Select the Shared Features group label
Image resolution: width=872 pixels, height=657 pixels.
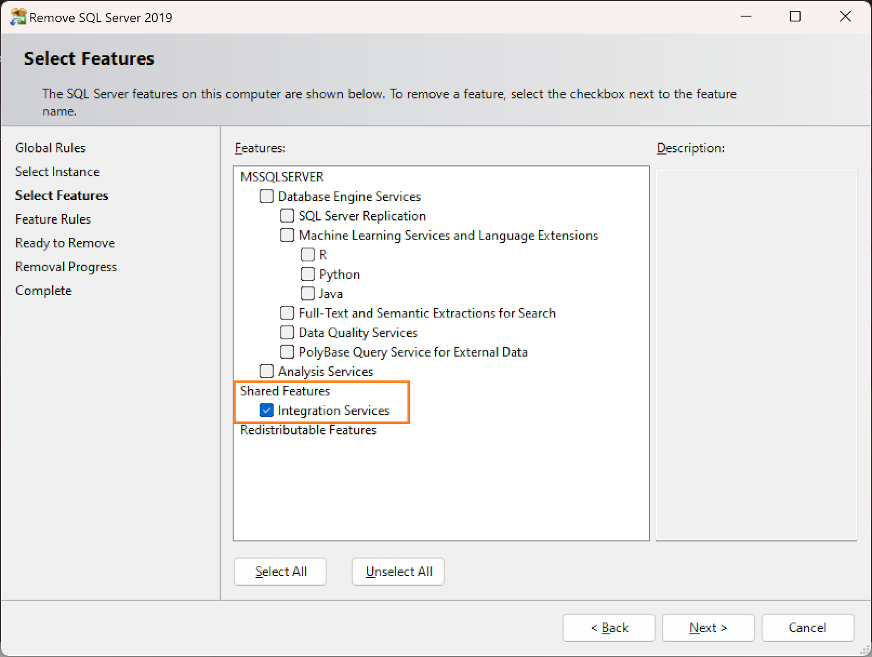coord(285,391)
